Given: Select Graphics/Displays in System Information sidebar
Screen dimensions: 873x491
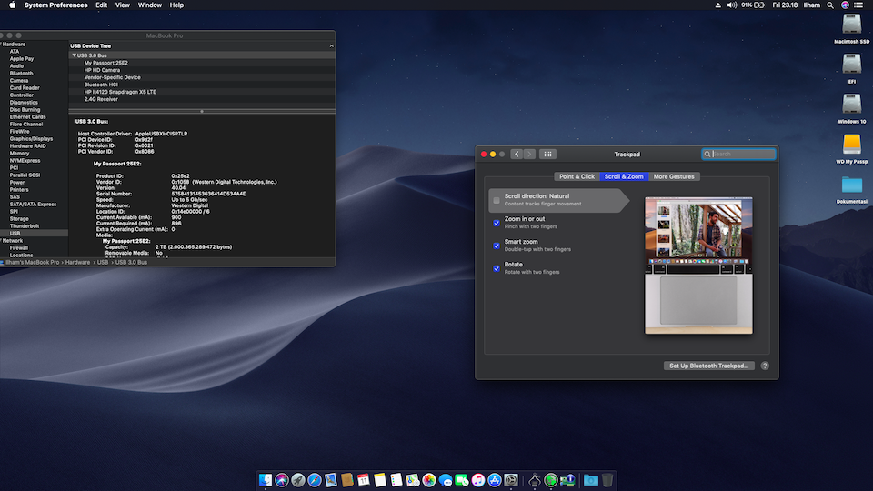Looking at the screenshot, I should tap(31, 138).
